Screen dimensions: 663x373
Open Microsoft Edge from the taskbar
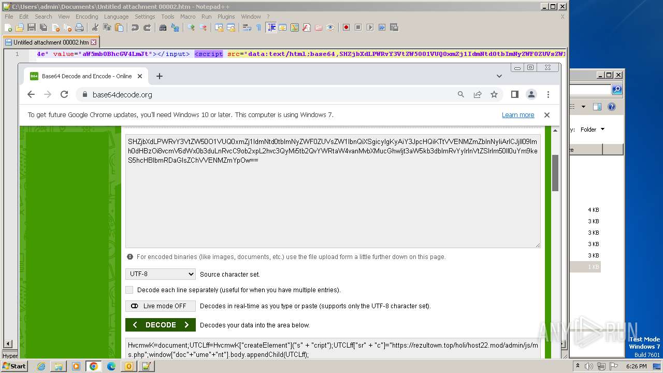(111, 366)
